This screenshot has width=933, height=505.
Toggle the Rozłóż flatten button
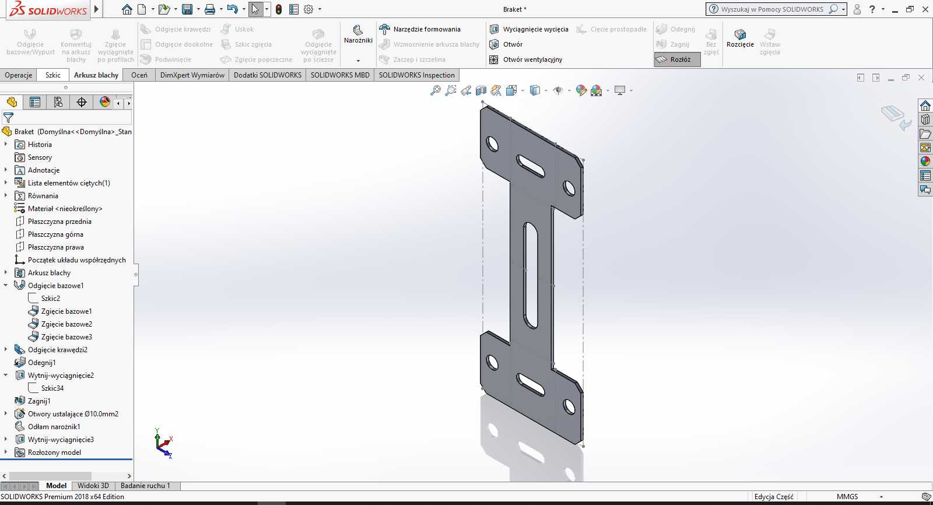tap(677, 59)
